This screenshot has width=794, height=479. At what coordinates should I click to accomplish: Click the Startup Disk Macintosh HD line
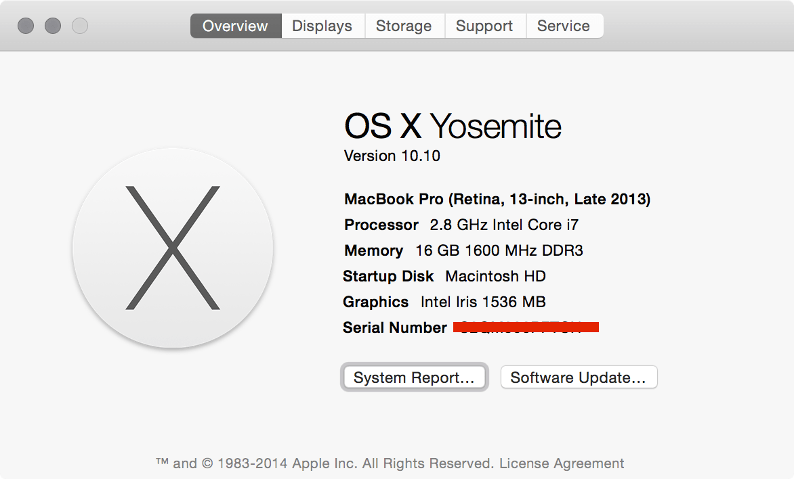pos(444,276)
